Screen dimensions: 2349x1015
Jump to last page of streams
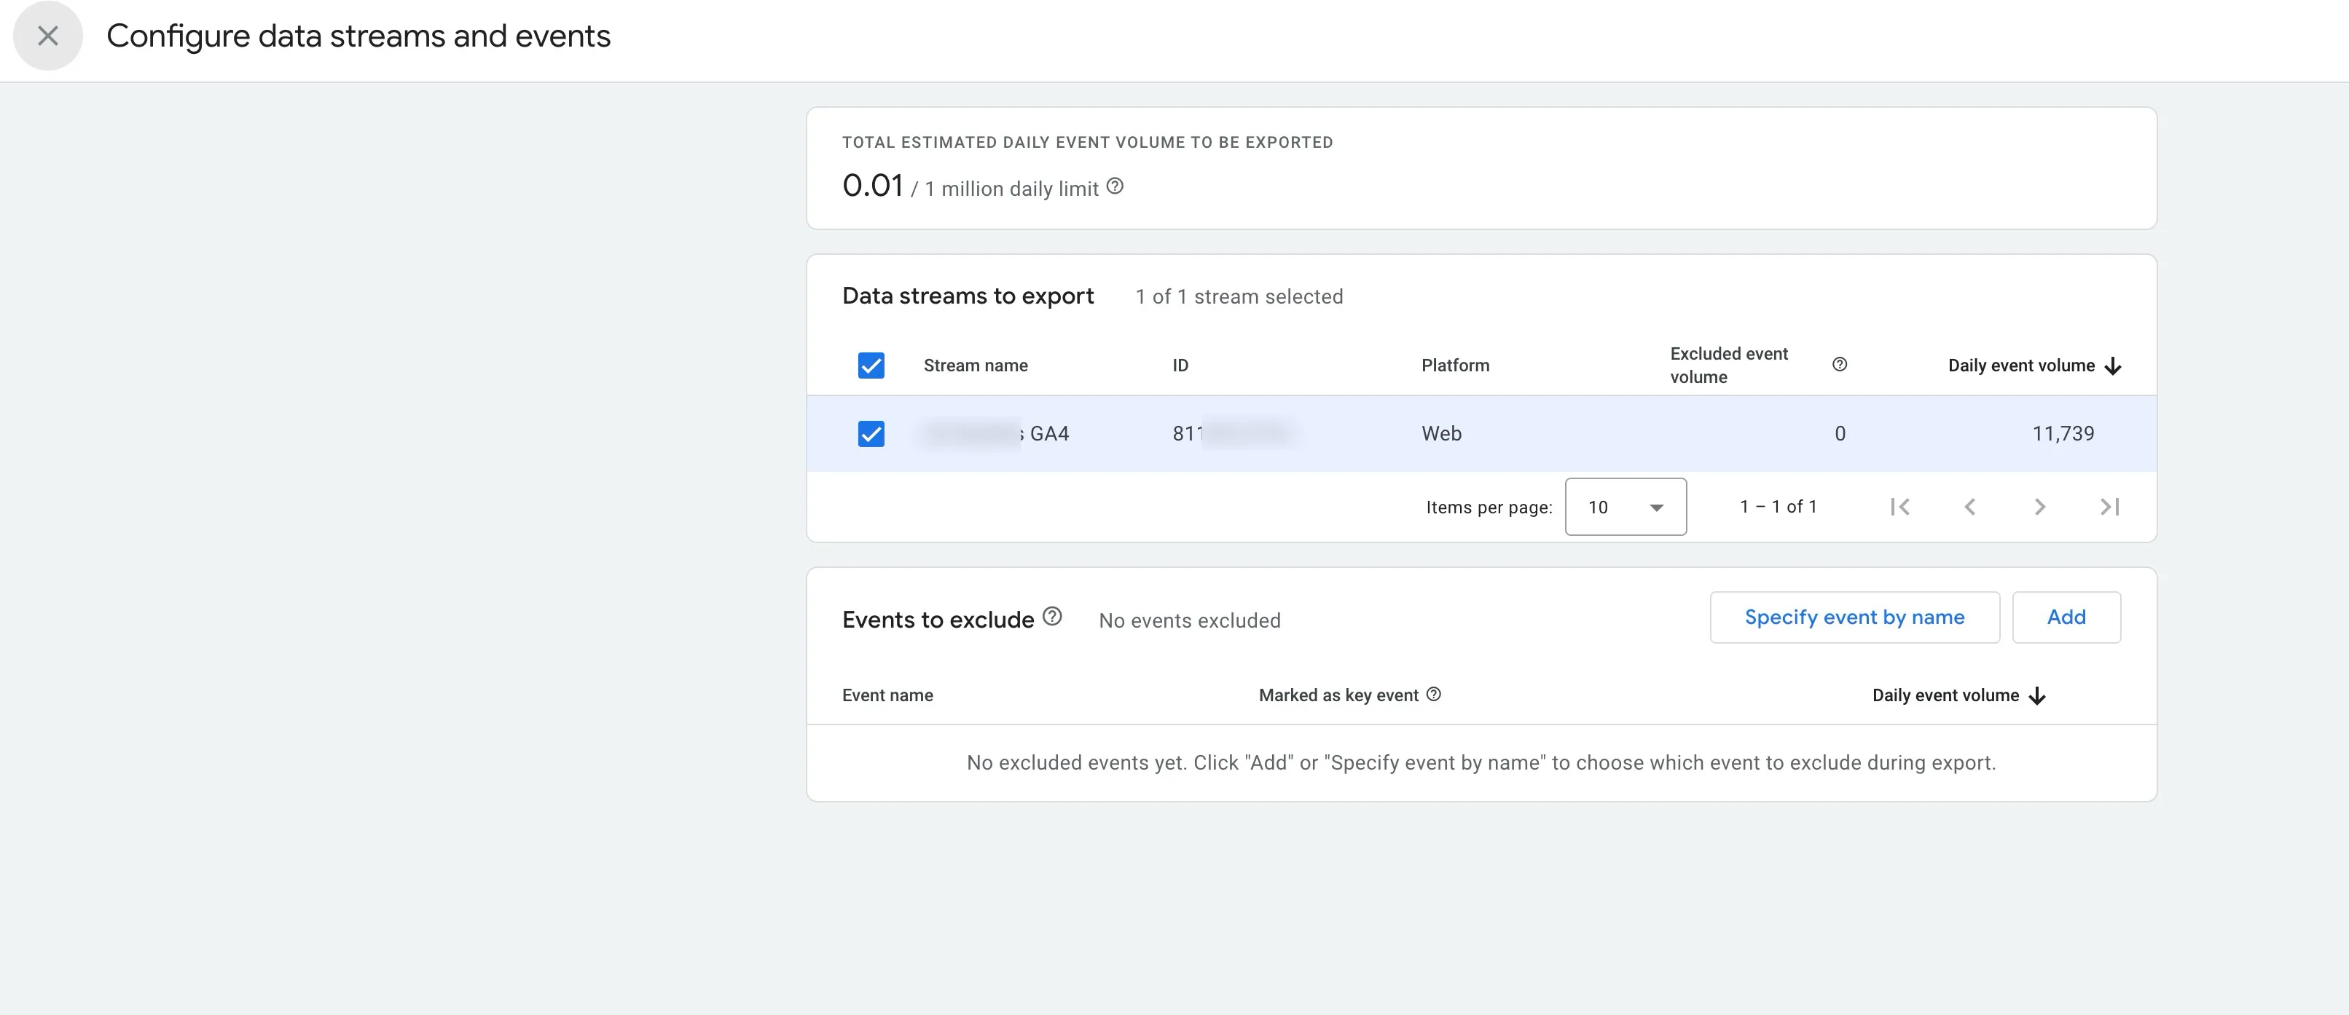tap(2109, 507)
